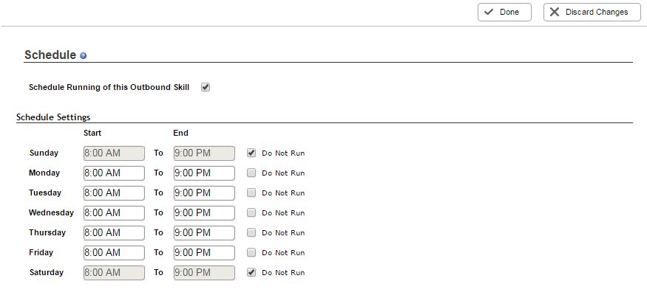Uncheck Sunday Do Not Run checkbox
This screenshot has width=647, height=298.
tap(251, 153)
